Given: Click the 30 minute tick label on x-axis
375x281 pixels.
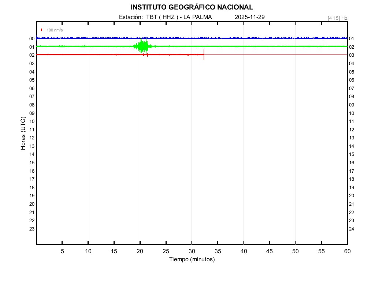Looking at the screenshot, I should pyautogui.click(x=192, y=251).
